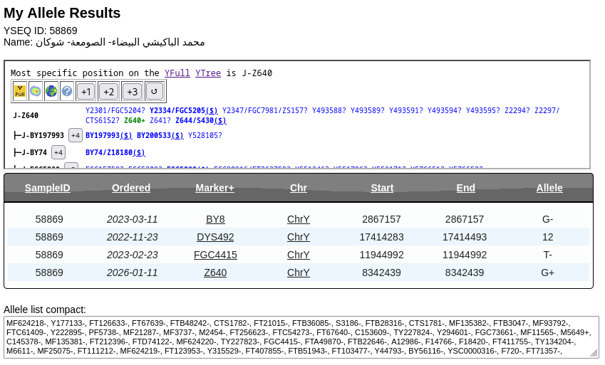The height and width of the screenshot is (365, 605).
Task: Click the Y2334/FGC5205 SNP link
Action: [x=184, y=110]
